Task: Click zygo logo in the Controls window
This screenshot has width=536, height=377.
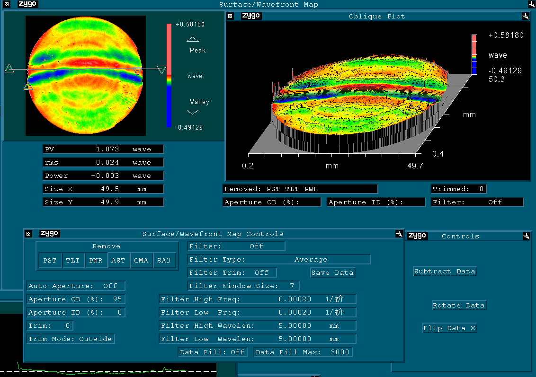Action: click(x=417, y=236)
